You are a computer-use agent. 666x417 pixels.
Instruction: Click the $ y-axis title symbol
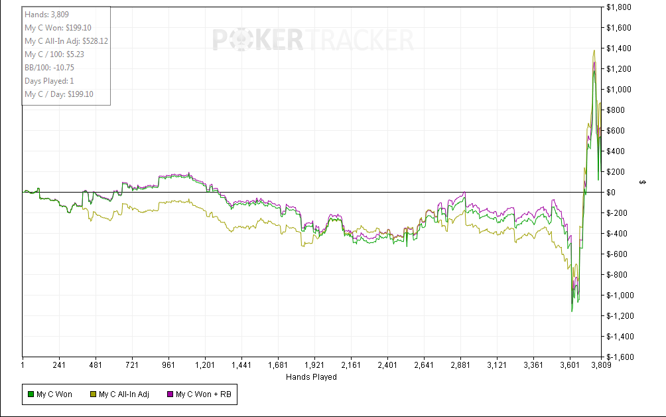[643, 182]
